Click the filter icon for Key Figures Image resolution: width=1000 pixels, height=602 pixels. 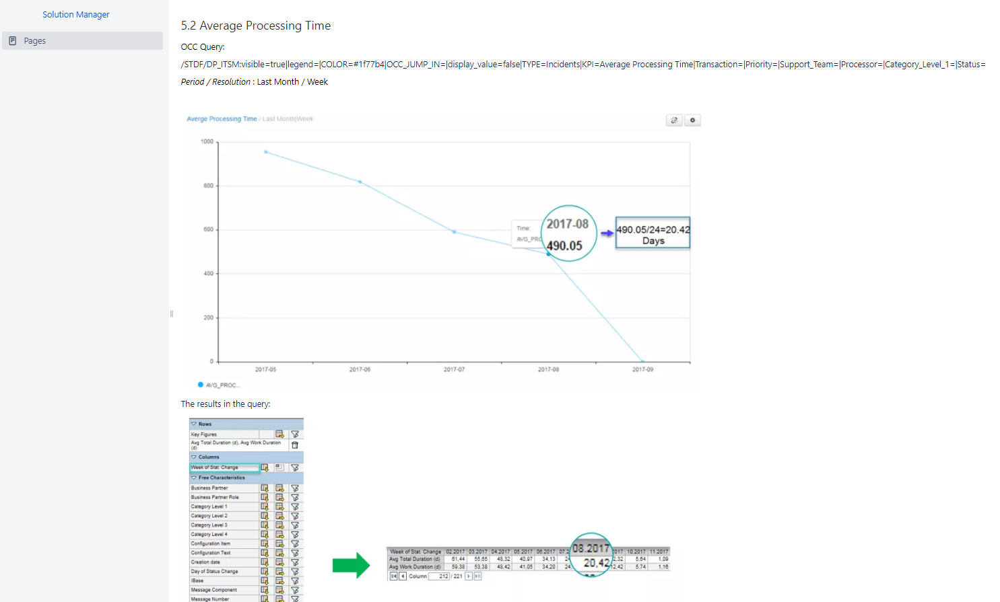tap(294, 435)
